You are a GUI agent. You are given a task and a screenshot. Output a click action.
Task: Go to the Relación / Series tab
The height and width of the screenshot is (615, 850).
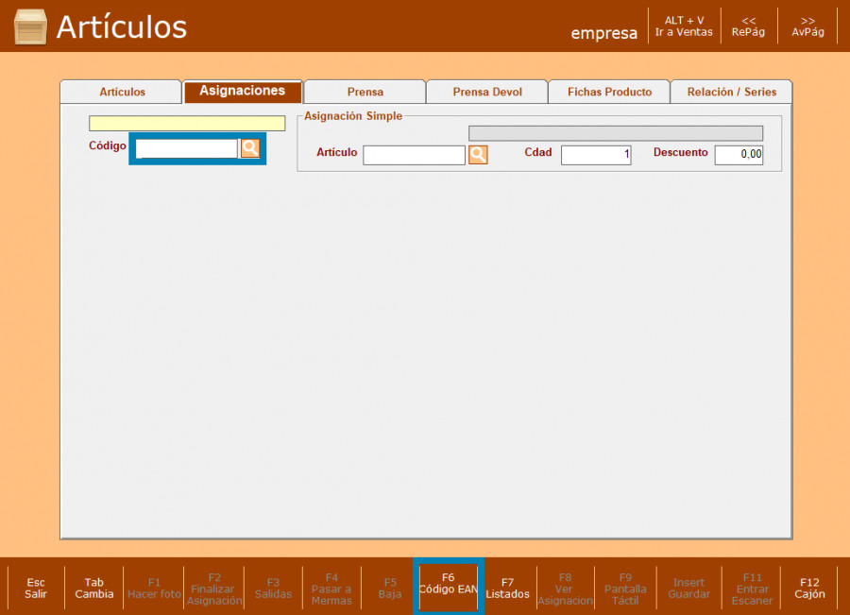click(731, 92)
